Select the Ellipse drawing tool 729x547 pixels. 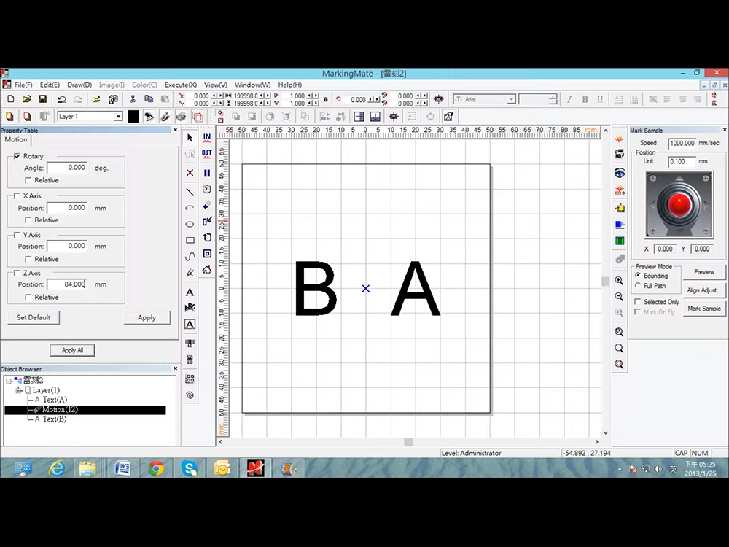[x=190, y=224]
